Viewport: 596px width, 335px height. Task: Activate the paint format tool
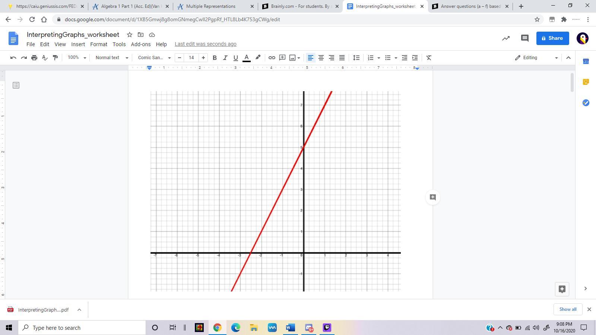click(55, 58)
